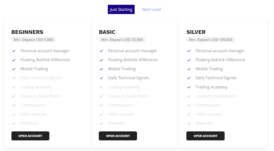
Task: Click checkmark beside Silver Floating Bid/Ask Difference
Action: (x=189, y=60)
